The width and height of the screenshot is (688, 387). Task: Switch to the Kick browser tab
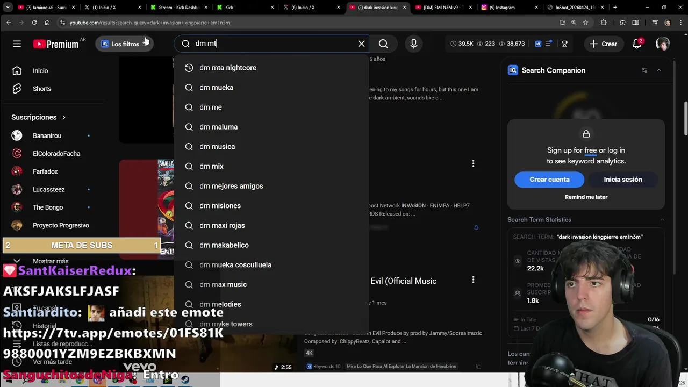pyautogui.click(x=246, y=8)
